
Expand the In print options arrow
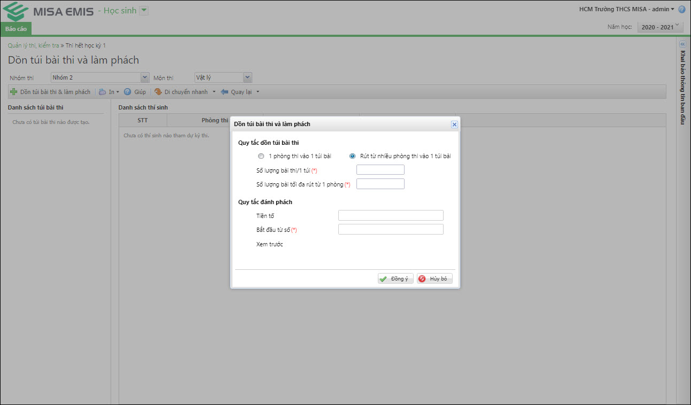click(x=118, y=92)
